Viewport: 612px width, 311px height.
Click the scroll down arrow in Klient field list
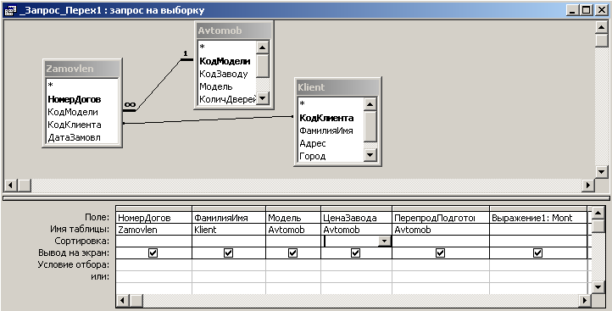coord(370,155)
